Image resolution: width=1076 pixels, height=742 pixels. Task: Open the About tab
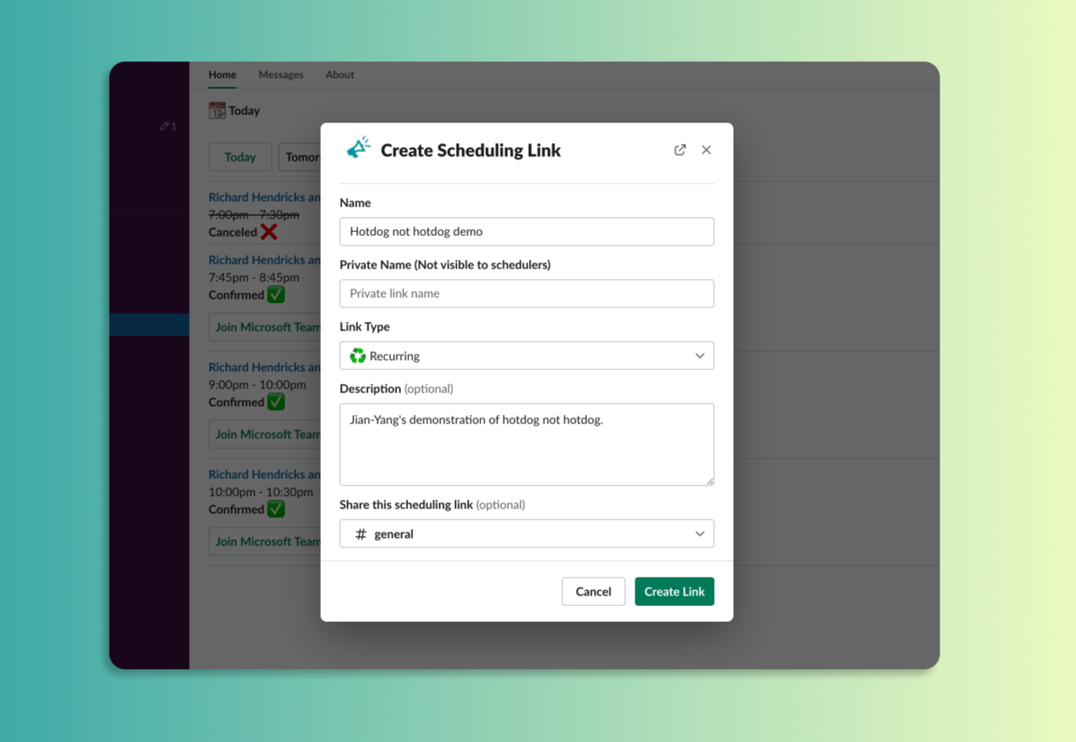coord(339,75)
